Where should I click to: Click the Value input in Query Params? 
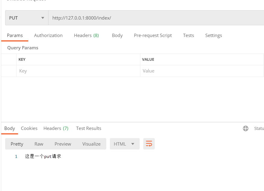click(202, 71)
